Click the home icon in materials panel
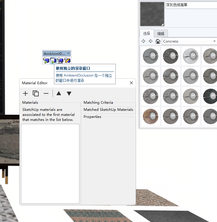 coord(158,41)
